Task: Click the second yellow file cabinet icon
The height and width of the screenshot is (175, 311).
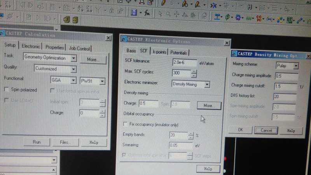Action: tap(75, 20)
